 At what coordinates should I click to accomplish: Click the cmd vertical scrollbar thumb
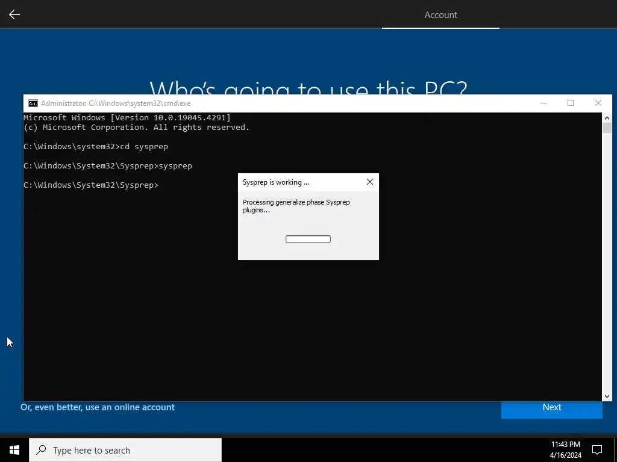[607, 128]
